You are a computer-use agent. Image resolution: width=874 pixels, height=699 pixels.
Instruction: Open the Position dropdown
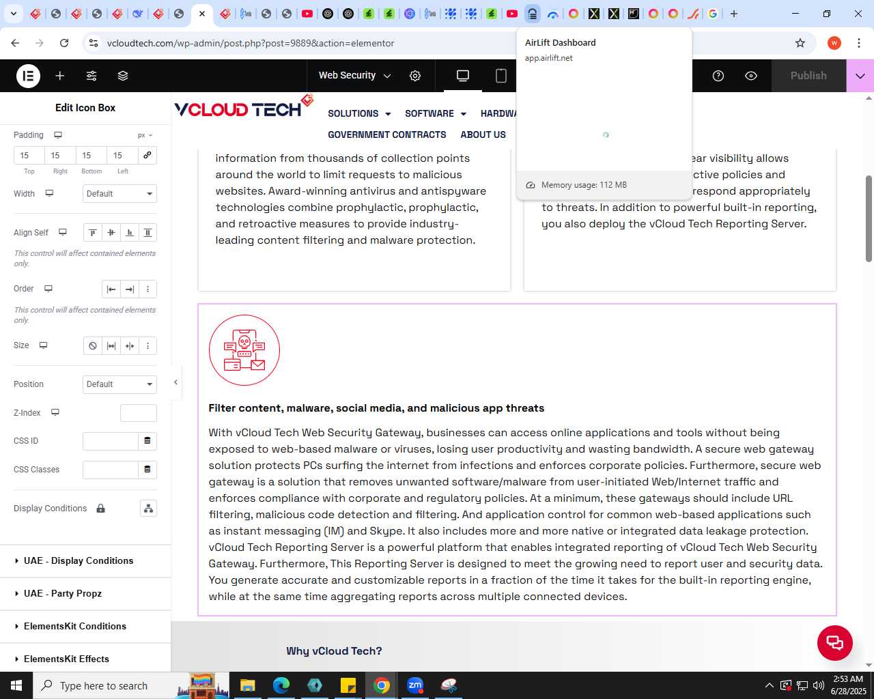point(119,384)
